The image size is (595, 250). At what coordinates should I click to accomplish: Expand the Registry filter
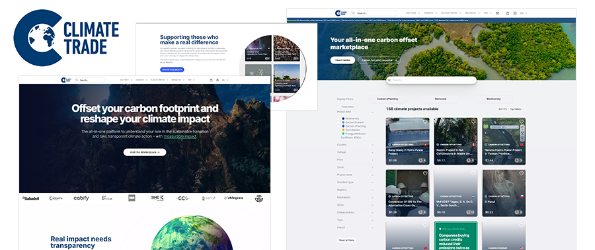(355, 190)
